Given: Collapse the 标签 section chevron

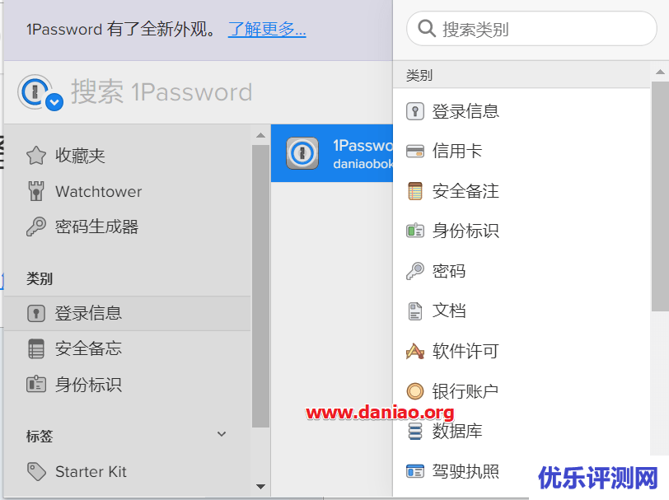Looking at the screenshot, I should 222,434.
